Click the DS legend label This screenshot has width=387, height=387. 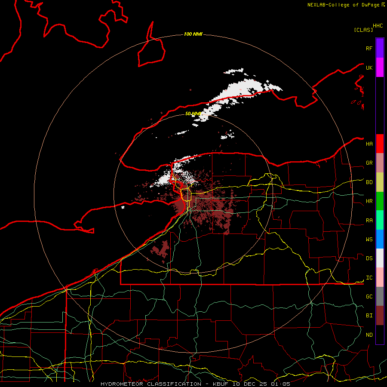pyautogui.click(x=369, y=258)
